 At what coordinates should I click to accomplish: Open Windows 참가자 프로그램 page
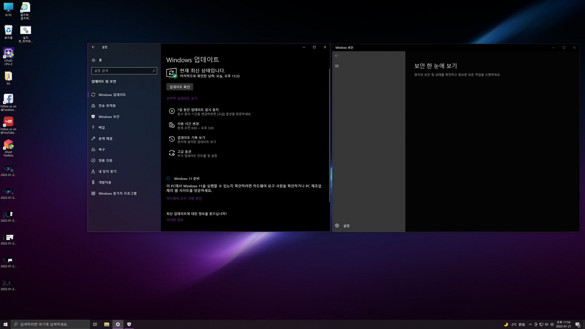click(x=124, y=193)
